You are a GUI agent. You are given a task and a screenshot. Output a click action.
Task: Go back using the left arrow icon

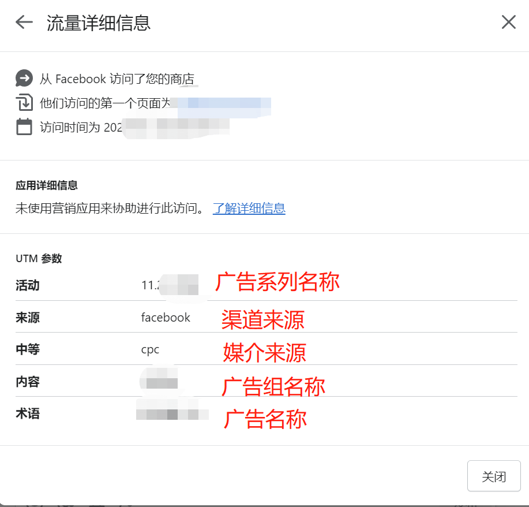pyautogui.click(x=24, y=23)
